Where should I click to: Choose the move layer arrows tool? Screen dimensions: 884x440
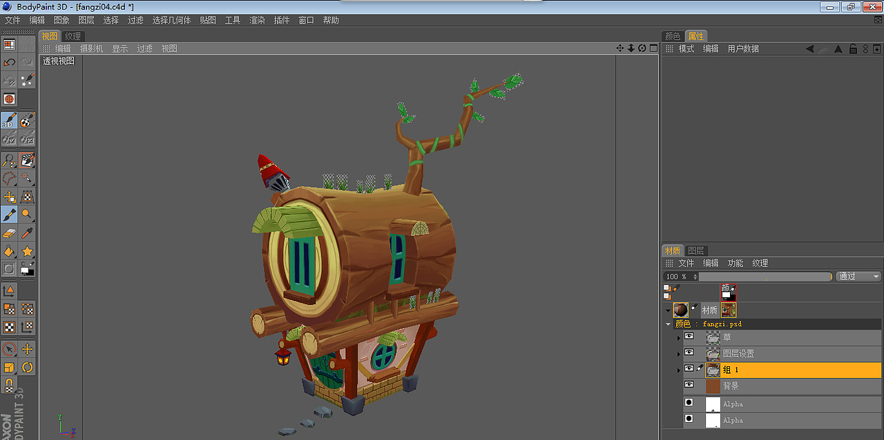point(9,197)
